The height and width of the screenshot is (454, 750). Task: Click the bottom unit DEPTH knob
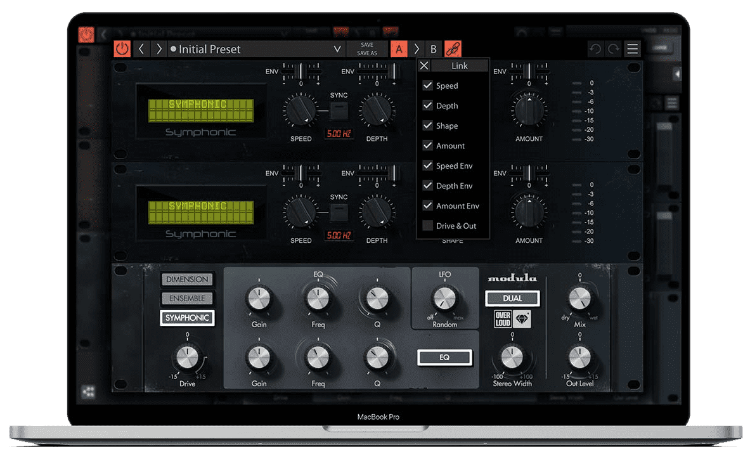[377, 212]
